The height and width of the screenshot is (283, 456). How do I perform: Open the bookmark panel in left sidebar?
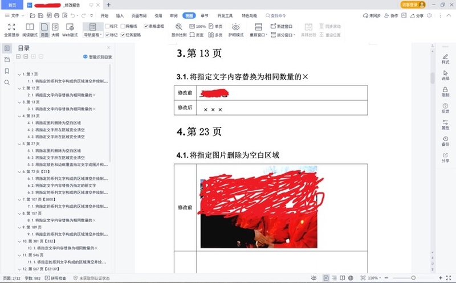[7, 71]
